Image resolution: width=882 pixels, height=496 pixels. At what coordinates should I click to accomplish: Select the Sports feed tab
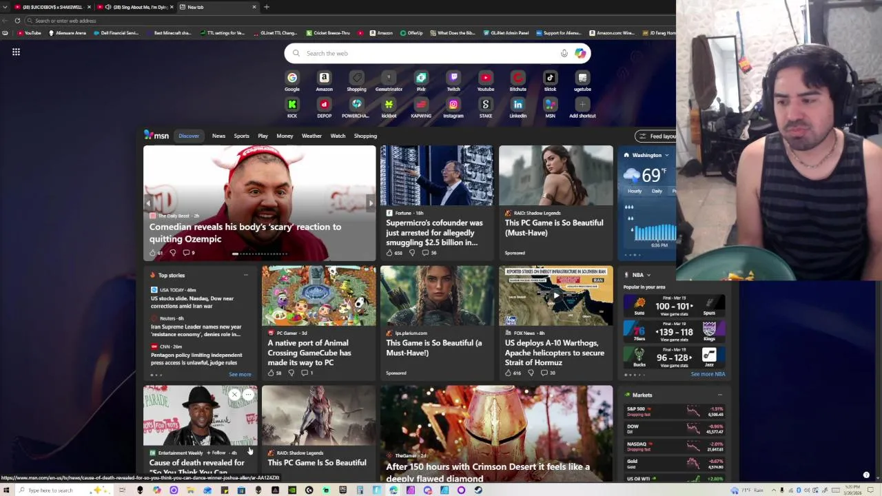tap(241, 136)
